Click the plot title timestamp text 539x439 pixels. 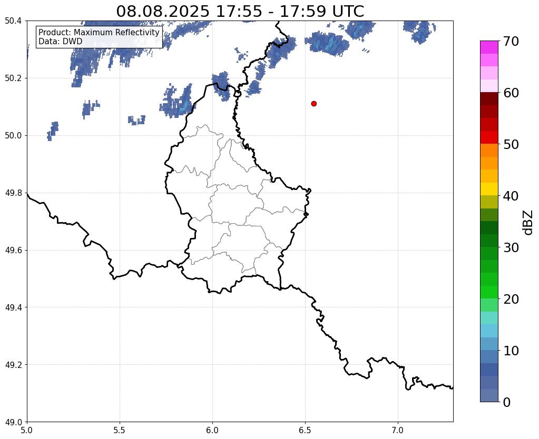pyautogui.click(x=240, y=12)
